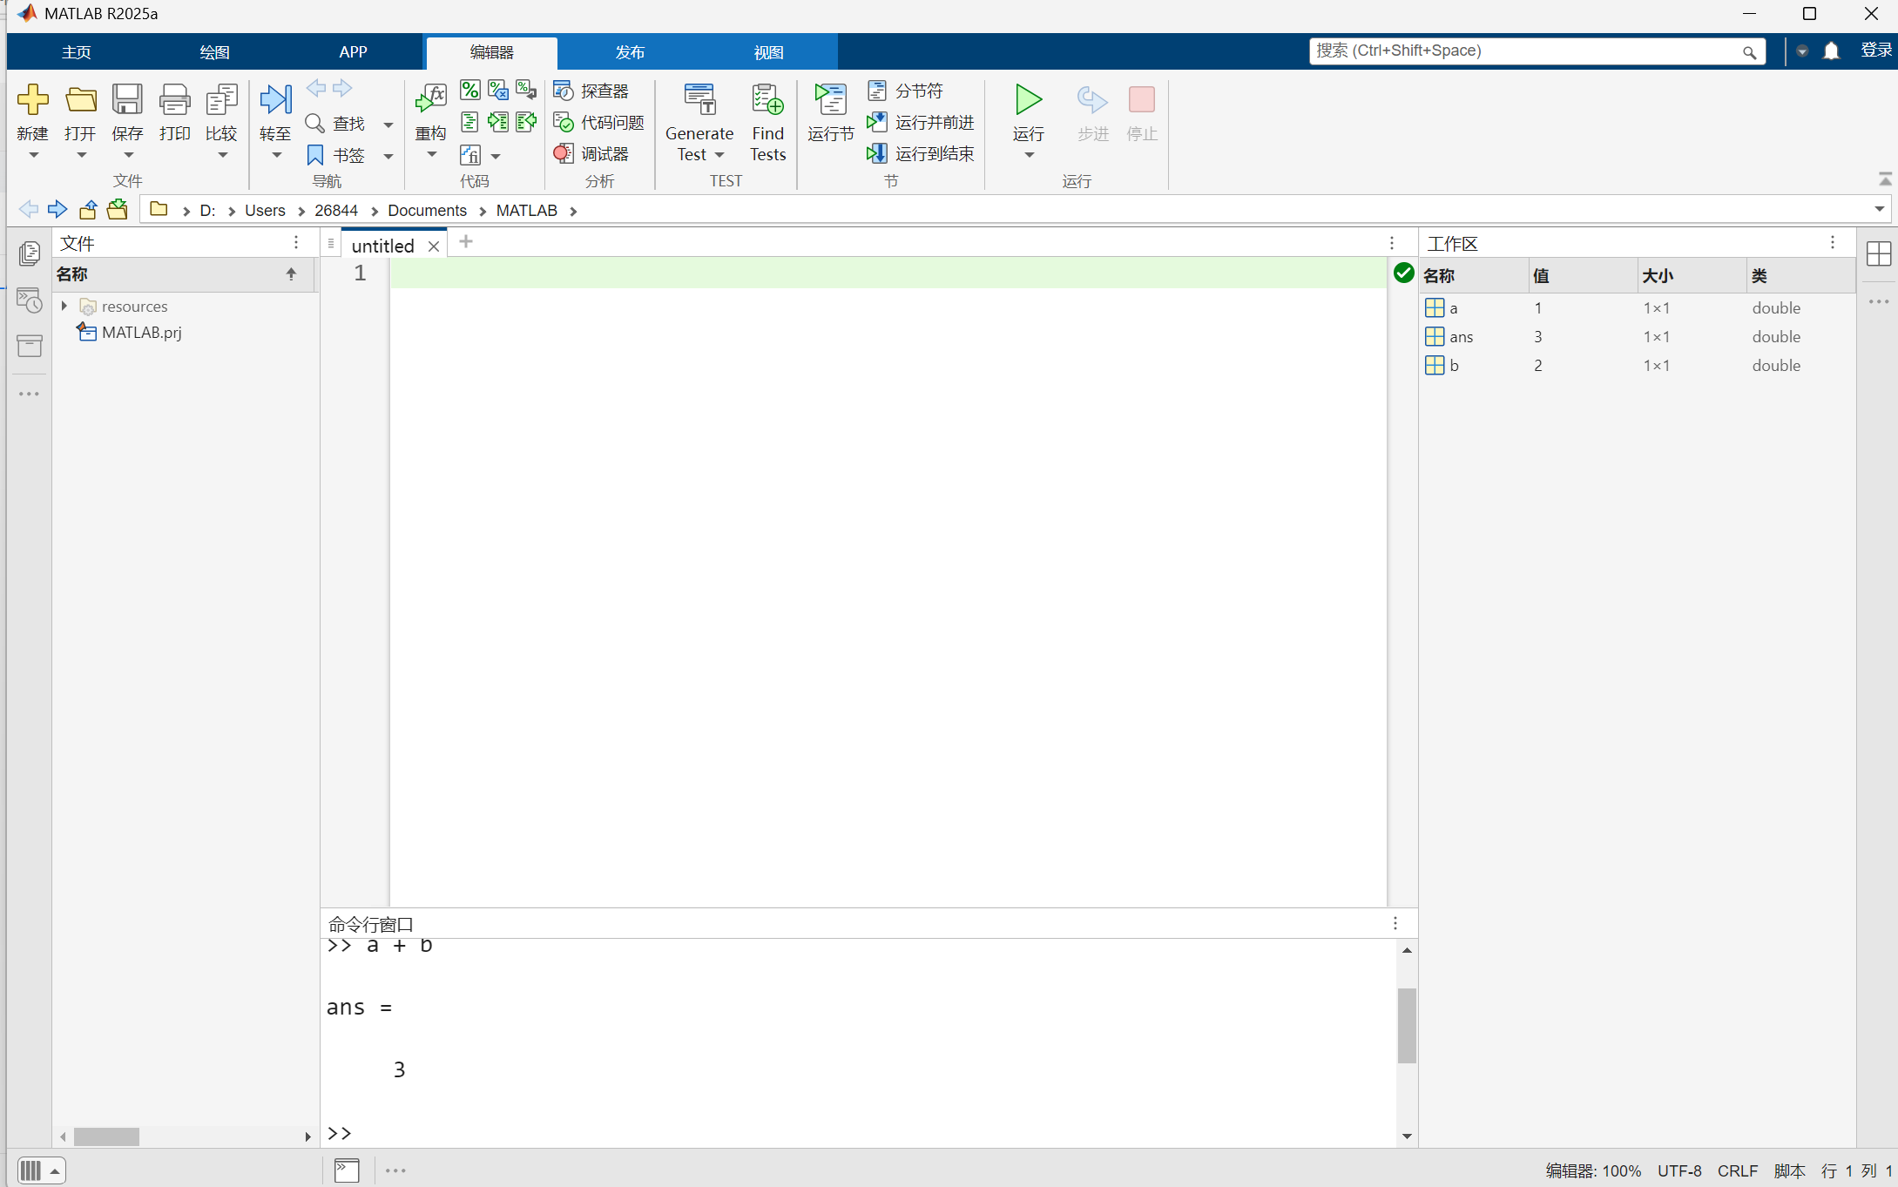Click the notification bell icon

(x=1831, y=51)
